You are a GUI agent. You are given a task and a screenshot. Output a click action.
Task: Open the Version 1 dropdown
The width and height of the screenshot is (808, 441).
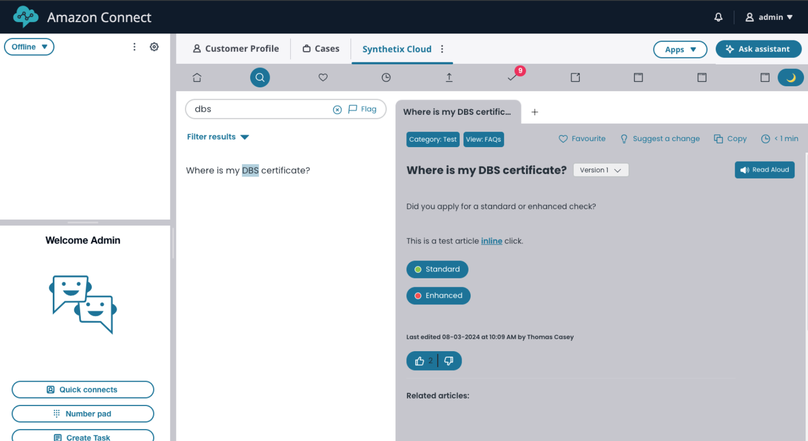[x=601, y=170]
